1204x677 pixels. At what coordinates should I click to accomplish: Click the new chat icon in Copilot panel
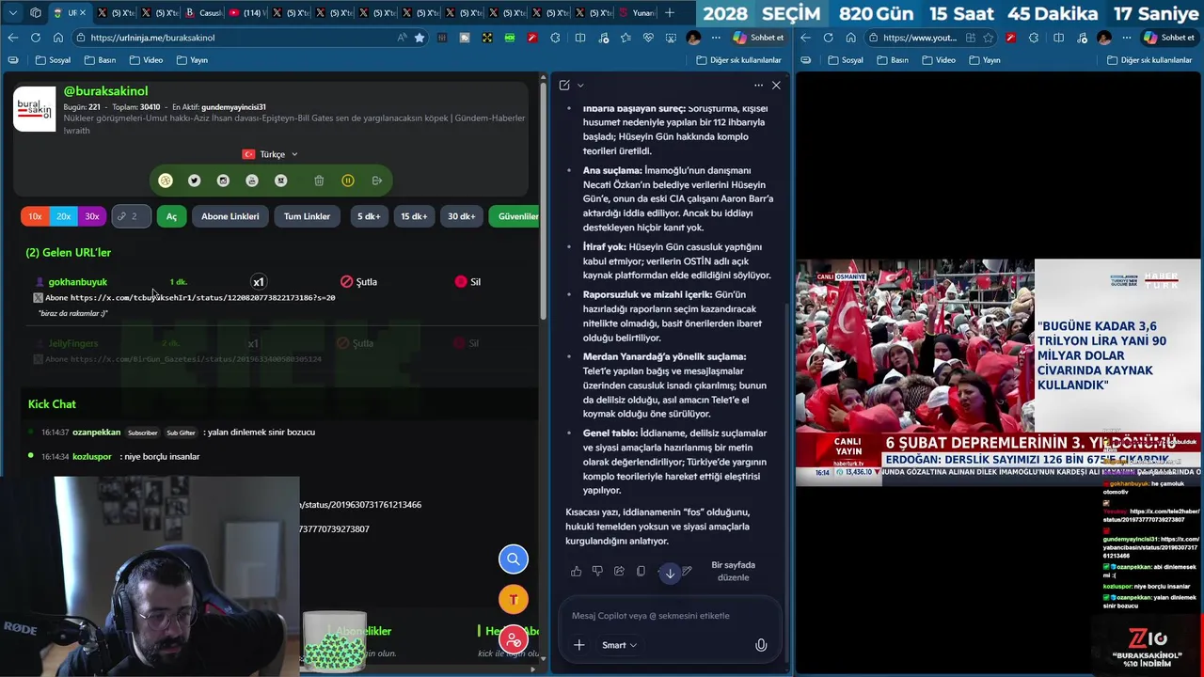tap(564, 85)
